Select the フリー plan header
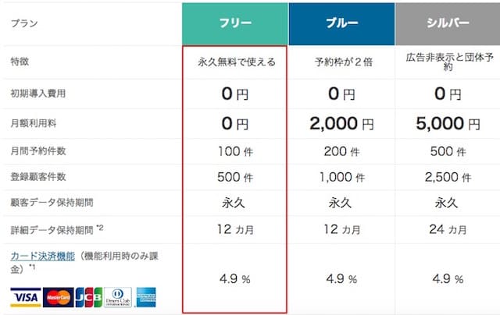The image size is (500, 315). pos(235,24)
